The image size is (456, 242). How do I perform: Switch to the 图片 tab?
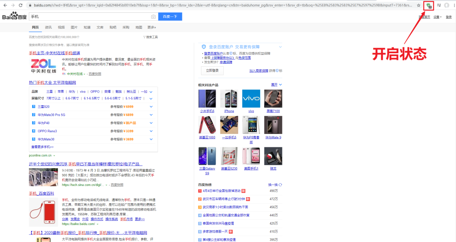click(x=74, y=27)
